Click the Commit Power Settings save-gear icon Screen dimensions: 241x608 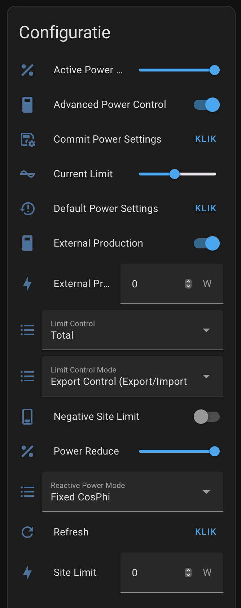point(27,140)
